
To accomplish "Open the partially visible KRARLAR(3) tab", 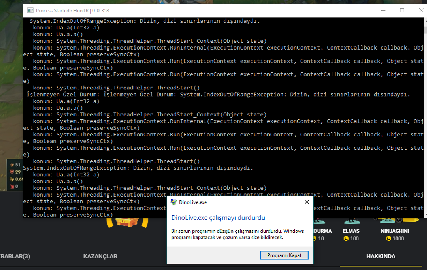I will pyautogui.click(x=15, y=256).
